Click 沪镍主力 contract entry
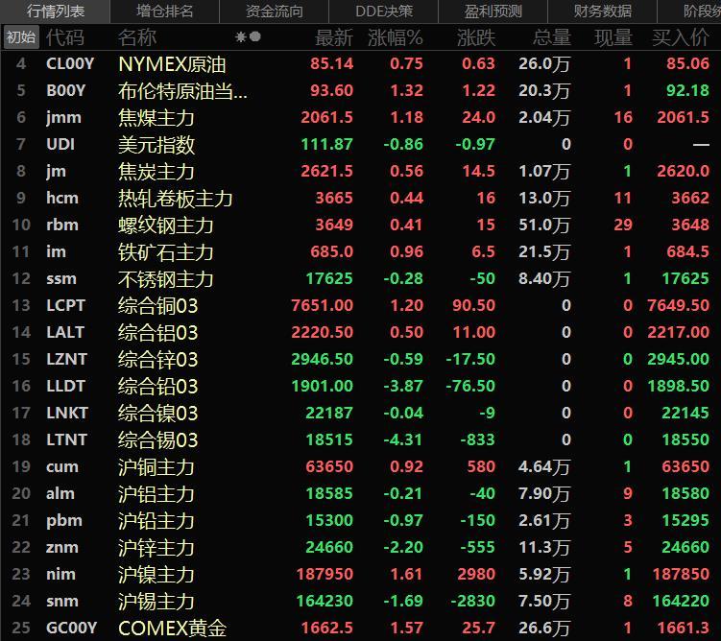721x641 pixels. pos(156,575)
